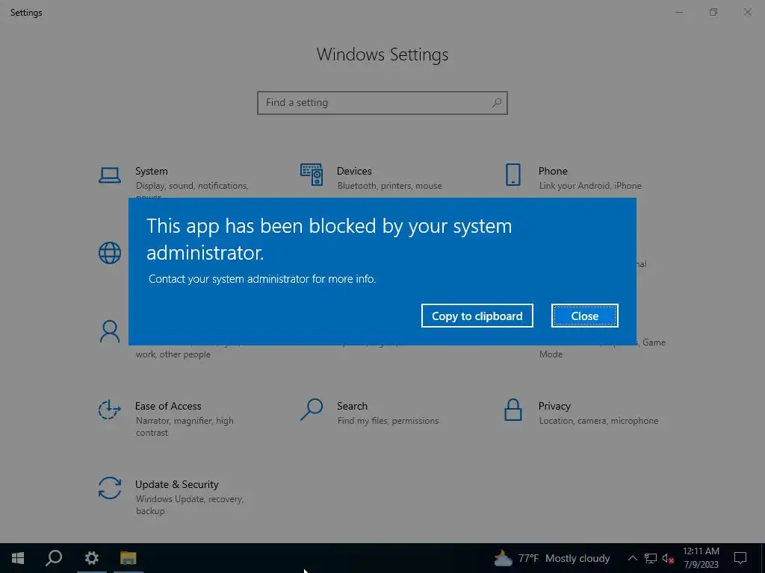Image resolution: width=765 pixels, height=573 pixels.
Task: Click 'Bluetooth, printers, mouse' description text
Action: tap(389, 186)
